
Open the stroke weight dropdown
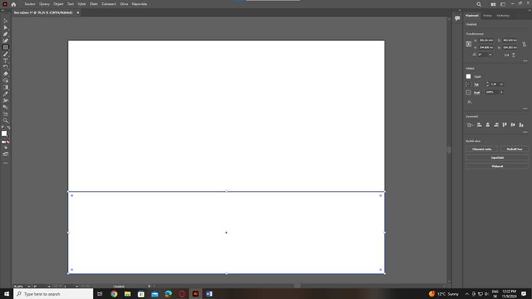502,84
